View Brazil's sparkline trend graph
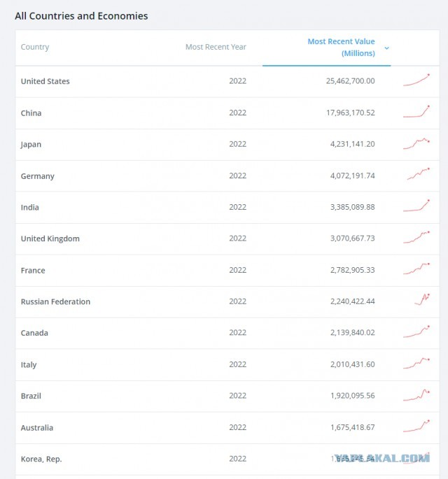The image size is (448, 479). click(x=416, y=395)
